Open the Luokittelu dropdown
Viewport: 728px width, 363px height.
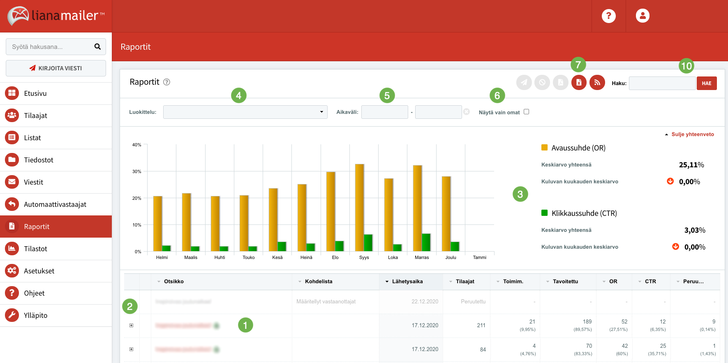click(x=245, y=112)
